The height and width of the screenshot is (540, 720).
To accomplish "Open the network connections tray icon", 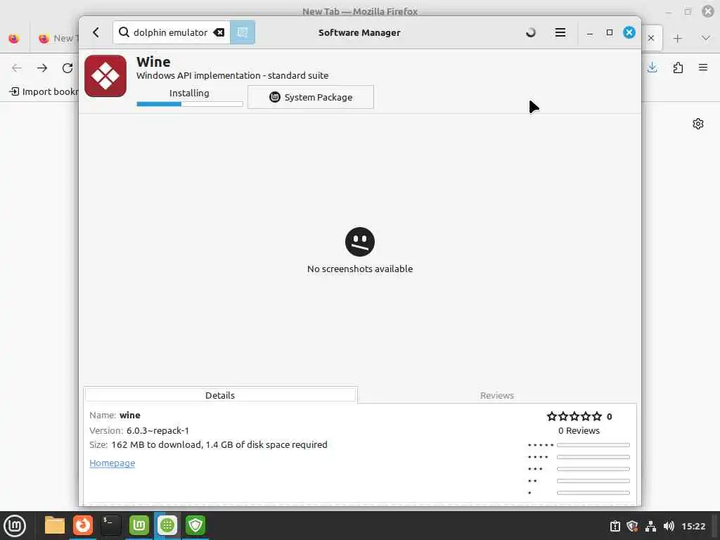I will click(650, 526).
